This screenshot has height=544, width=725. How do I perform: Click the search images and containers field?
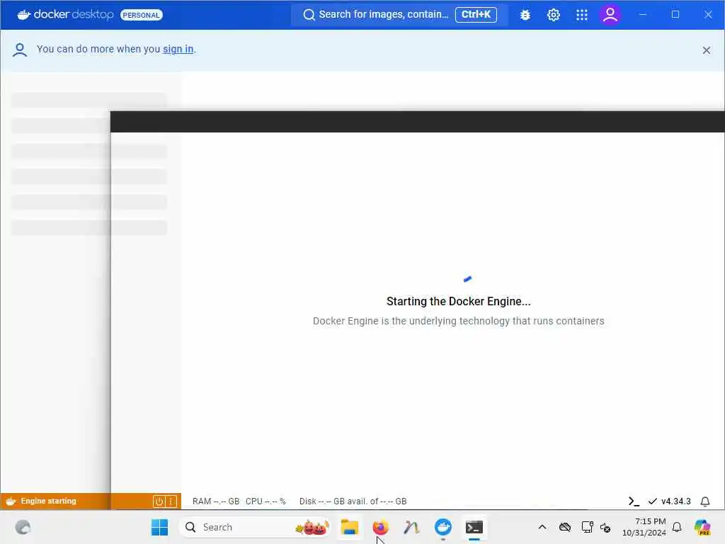pos(399,15)
